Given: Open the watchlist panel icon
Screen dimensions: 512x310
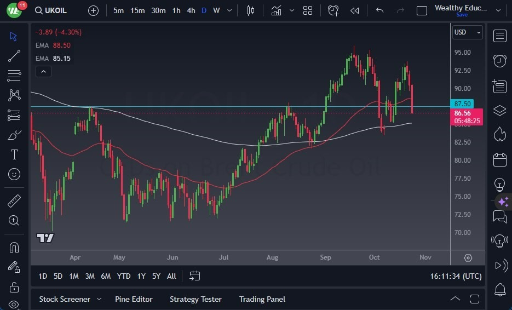Looking at the screenshot, I should coord(499,36).
